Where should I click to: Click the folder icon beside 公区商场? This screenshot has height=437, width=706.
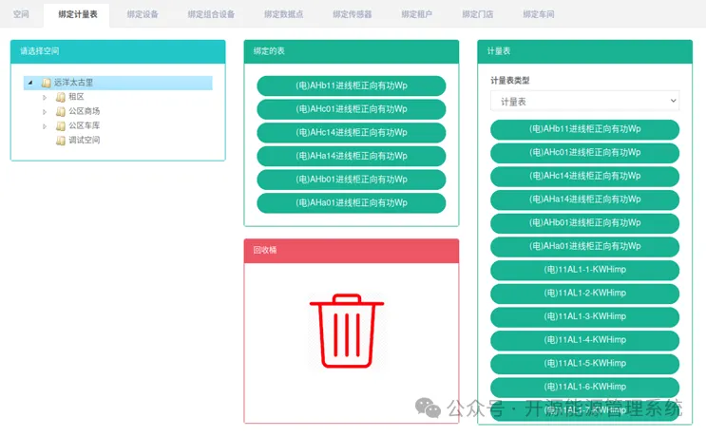[x=60, y=111]
